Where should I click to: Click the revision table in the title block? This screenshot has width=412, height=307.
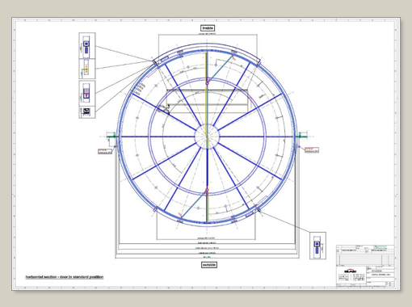(x=365, y=259)
